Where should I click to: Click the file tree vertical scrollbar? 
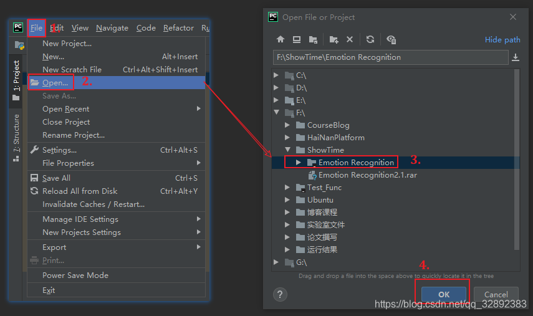[x=517, y=160]
